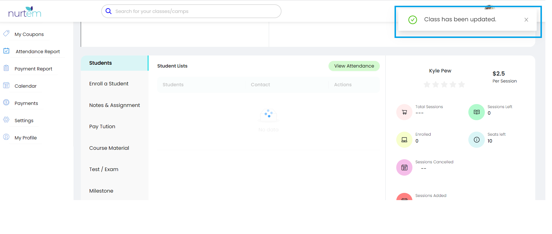Click the five-star rating under Kyle Pew
Viewport: 552px width, 234px height.
(x=444, y=85)
